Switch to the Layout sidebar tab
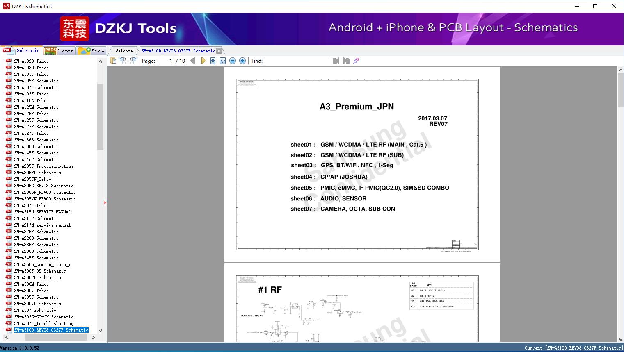The height and width of the screenshot is (352, 624). 59,50
